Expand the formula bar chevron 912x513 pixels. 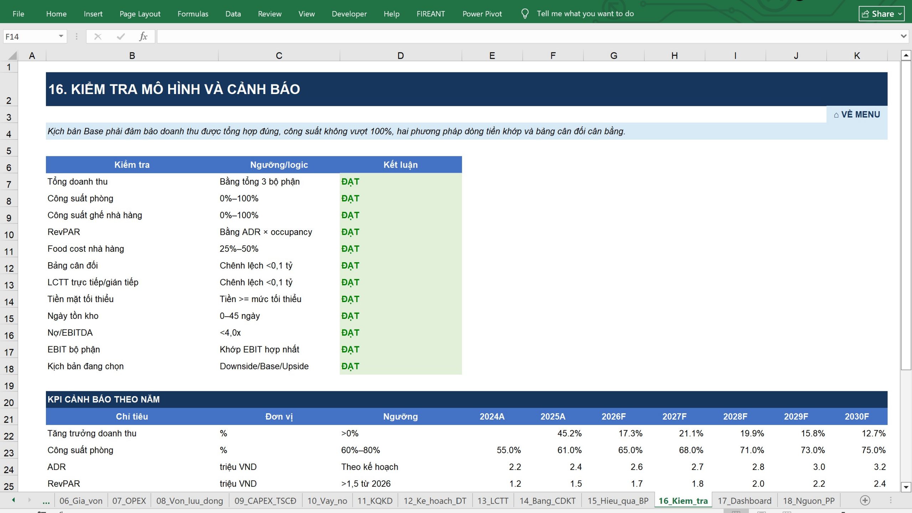pos(903,36)
